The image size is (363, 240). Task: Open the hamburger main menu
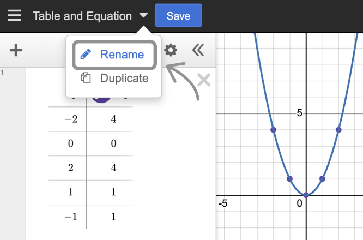(x=14, y=15)
